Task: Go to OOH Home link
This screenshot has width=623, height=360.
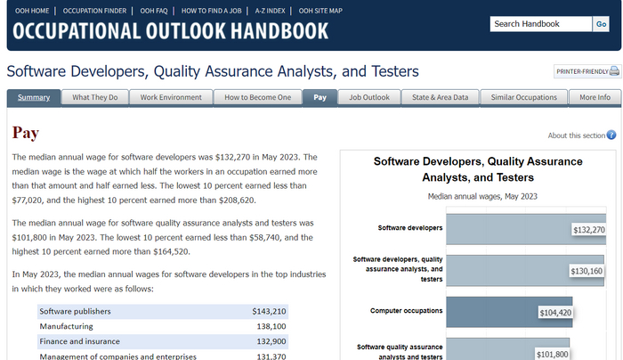Action: 32,11
